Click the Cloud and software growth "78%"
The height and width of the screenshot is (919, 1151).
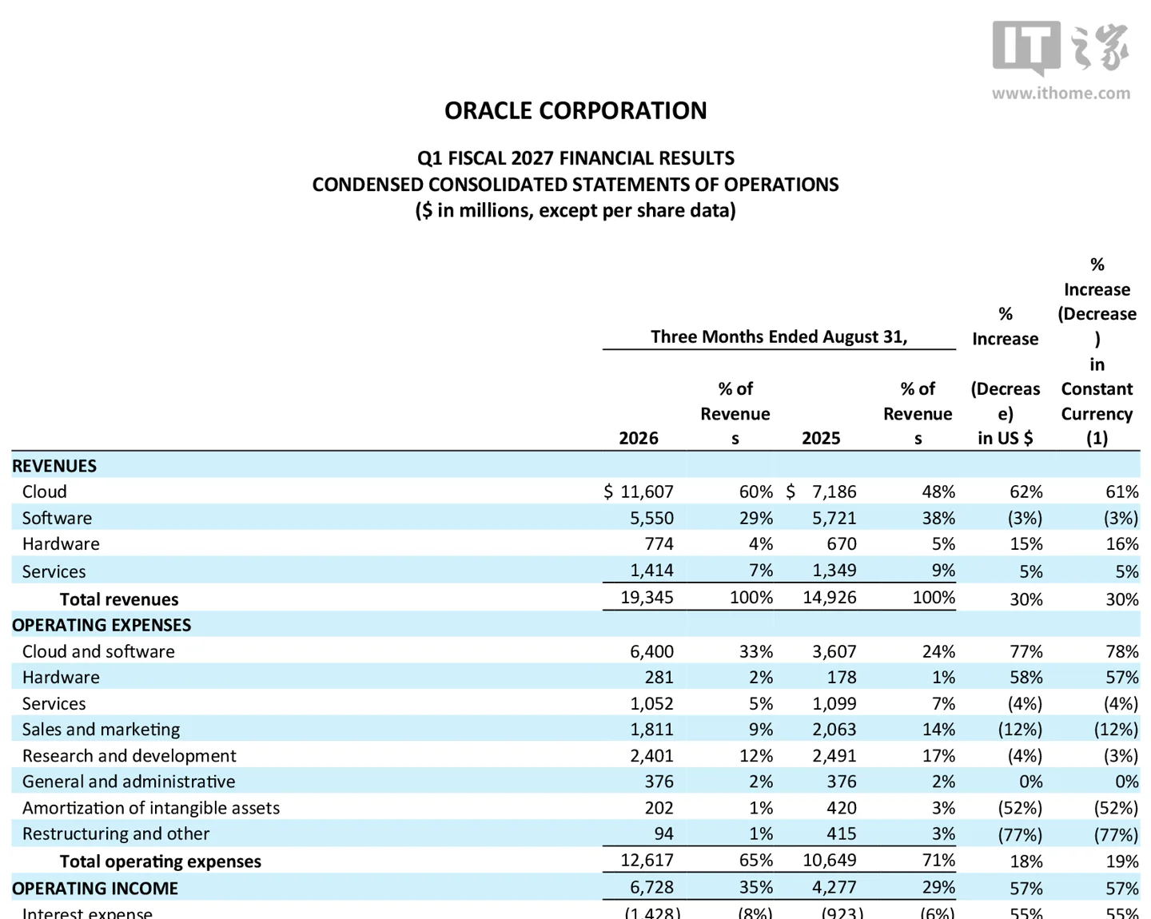tap(1121, 651)
